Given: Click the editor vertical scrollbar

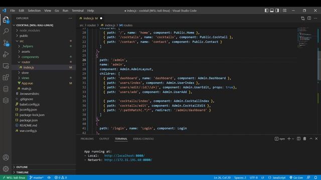Looking at the screenshot, I should point(319,65).
